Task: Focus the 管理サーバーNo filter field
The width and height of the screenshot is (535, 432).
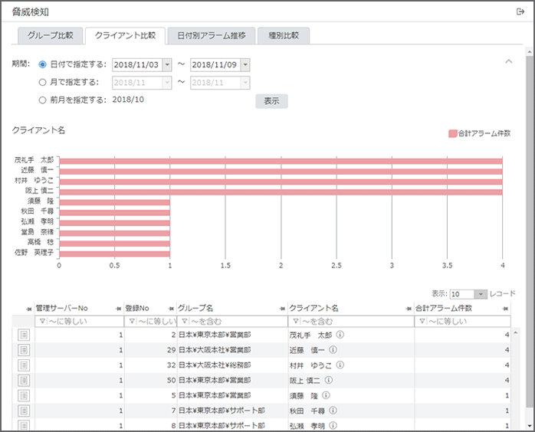Action: [79, 321]
